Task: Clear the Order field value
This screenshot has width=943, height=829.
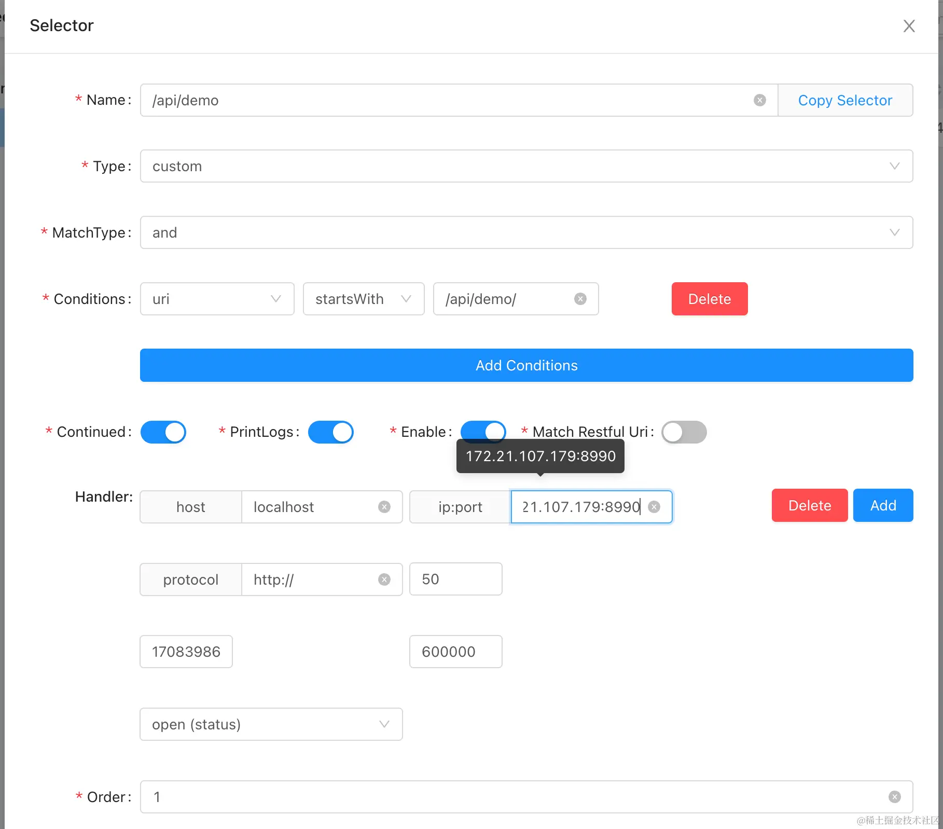Action: pos(895,797)
